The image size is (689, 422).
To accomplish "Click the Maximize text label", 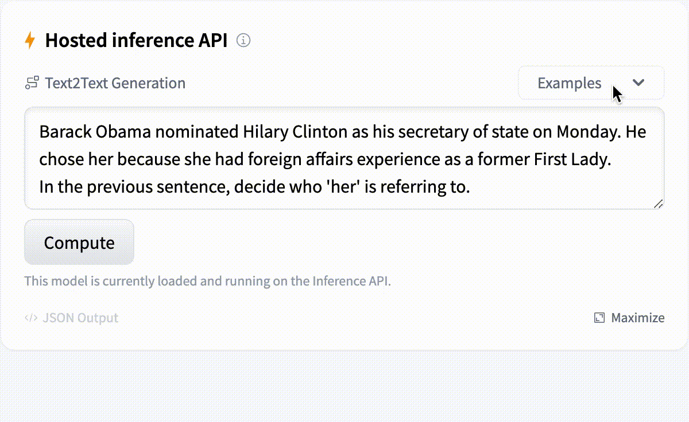I will coord(637,318).
